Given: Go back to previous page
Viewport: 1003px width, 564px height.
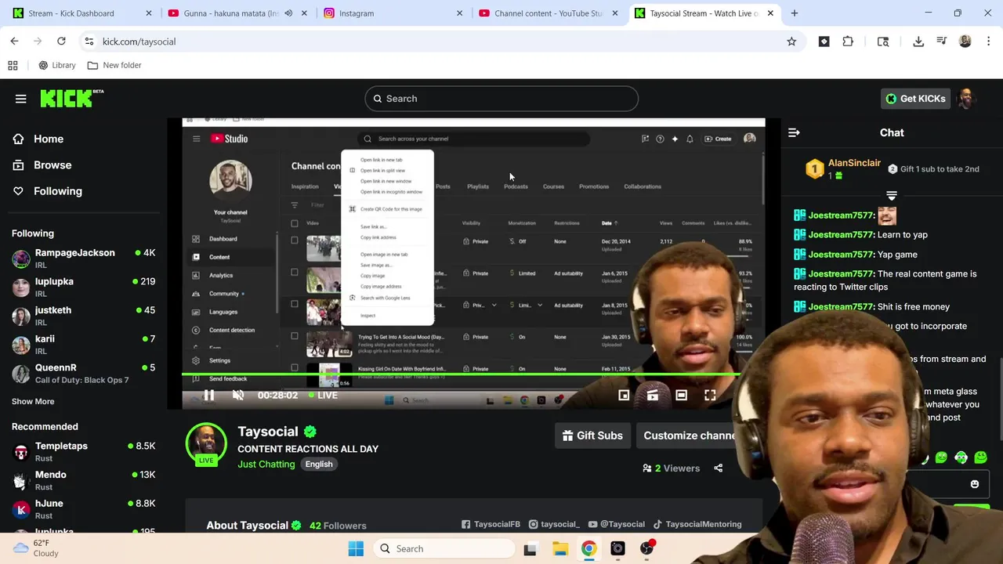Looking at the screenshot, I should tap(15, 42).
